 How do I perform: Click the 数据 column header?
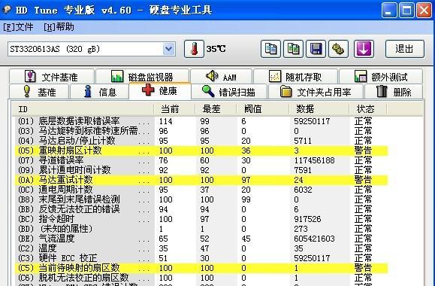coord(319,109)
